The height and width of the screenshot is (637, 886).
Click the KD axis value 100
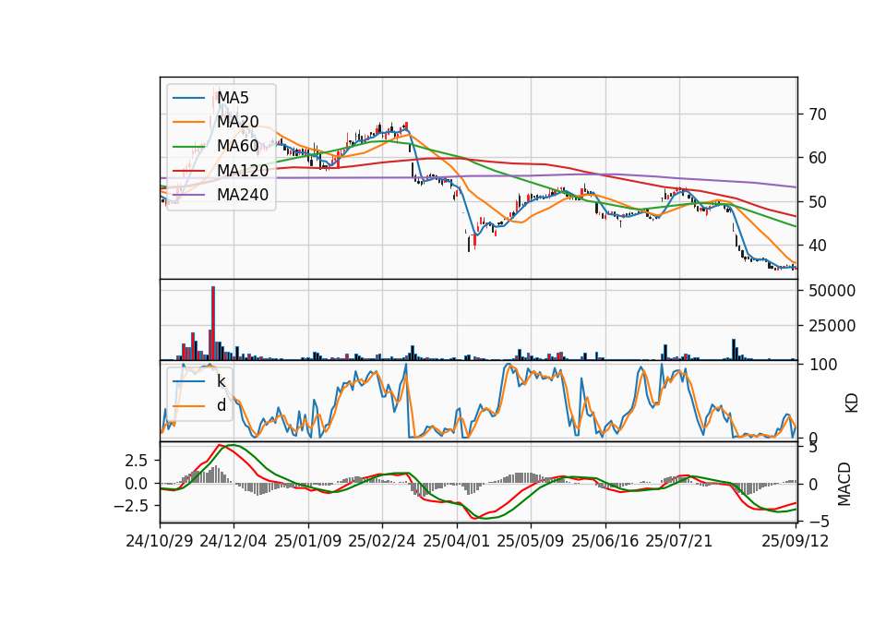point(822,365)
